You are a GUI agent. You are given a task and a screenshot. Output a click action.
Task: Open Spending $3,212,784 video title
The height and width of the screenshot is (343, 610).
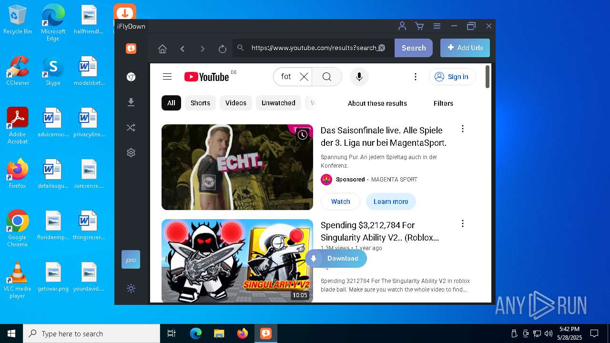click(x=380, y=231)
